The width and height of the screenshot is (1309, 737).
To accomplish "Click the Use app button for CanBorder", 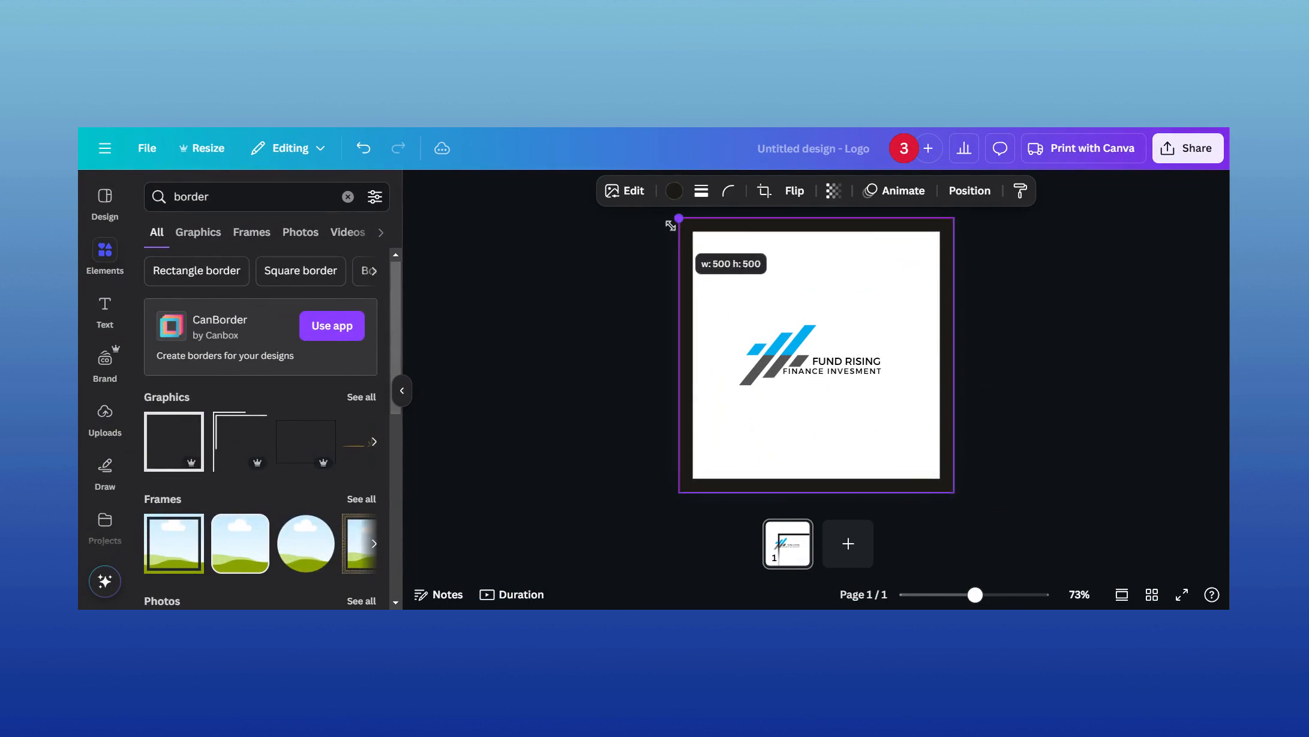I will (331, 325).
